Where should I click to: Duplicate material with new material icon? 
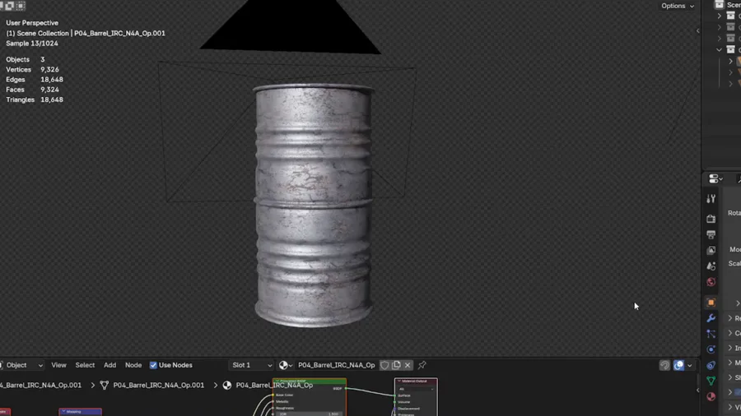pos(396,365)
